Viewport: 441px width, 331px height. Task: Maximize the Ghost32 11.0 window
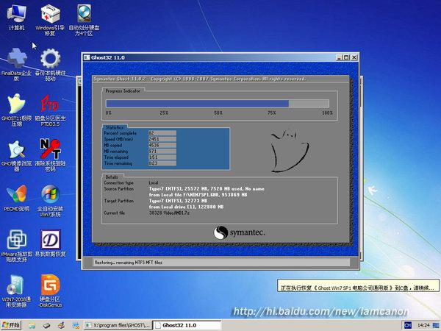346,57
